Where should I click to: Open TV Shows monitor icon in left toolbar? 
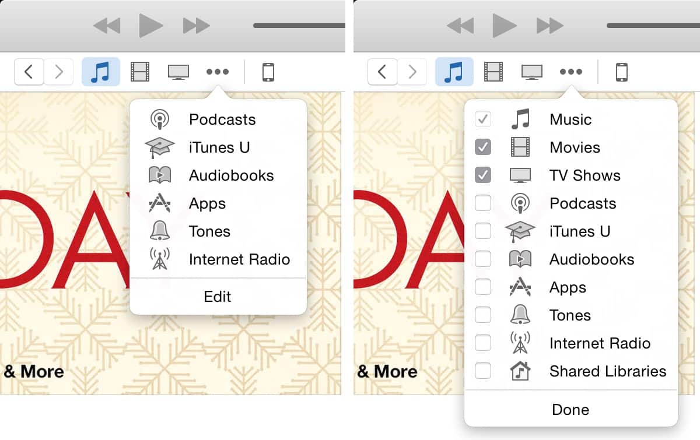coord(178,72)
